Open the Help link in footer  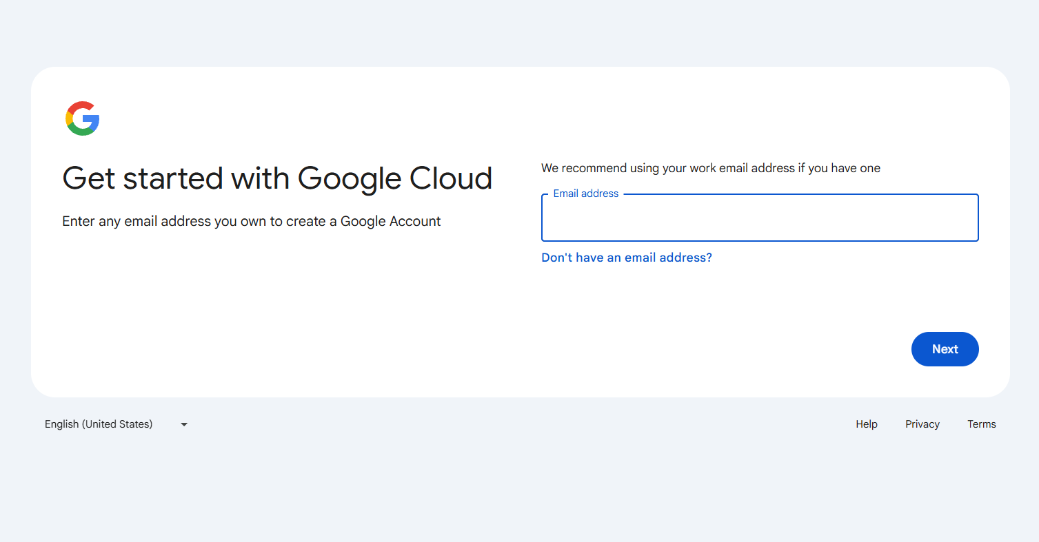pyautogui.click(x=866, y=424)
